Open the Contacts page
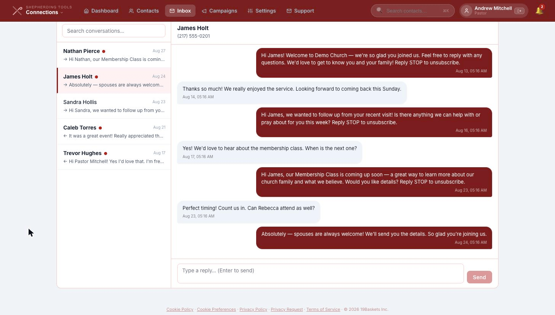The height and width of the screenshot is (315, 555). tap(144, 11)
